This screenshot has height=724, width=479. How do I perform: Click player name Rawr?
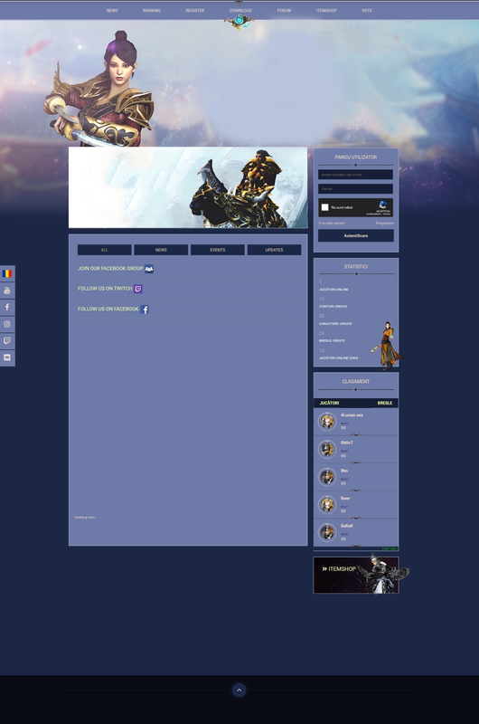(x=345, y=499)
